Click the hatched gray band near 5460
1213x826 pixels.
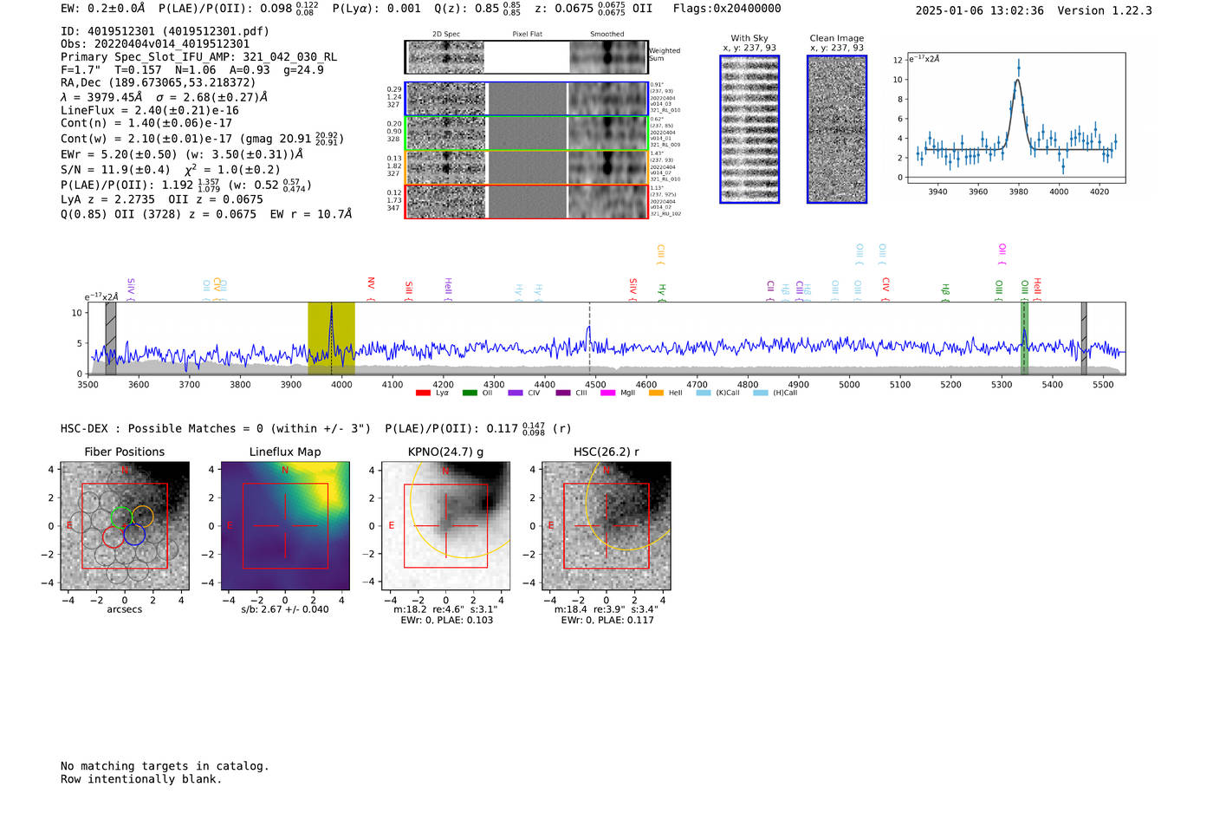pyautogui.click(x=1084, y=338)
